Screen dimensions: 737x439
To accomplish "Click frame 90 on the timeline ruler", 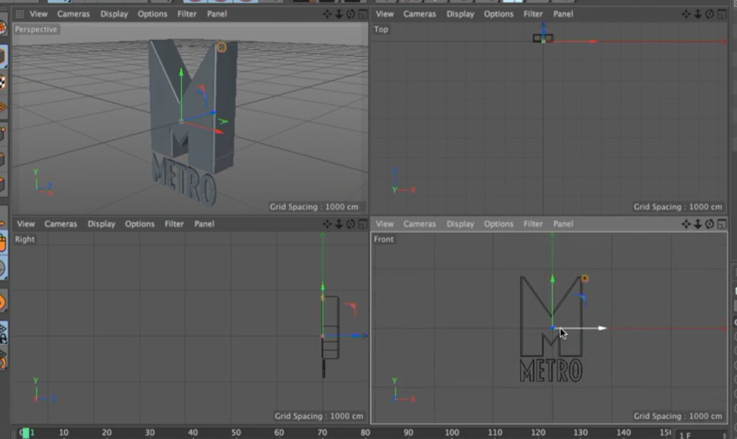I will click(408, 432).
